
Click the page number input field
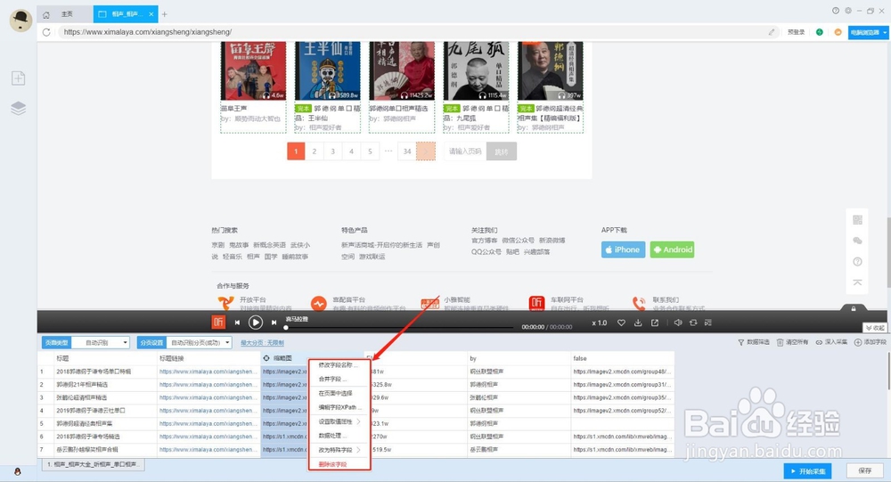point(465,151)
